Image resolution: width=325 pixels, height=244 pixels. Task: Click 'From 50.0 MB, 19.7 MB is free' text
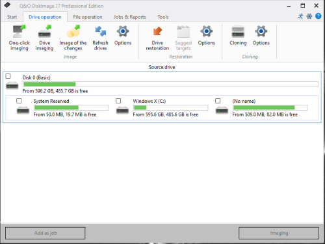point(65,115)
